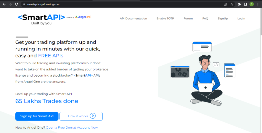Open the Login nav link
The width and height of the screenshot is (262, 133).
[x=241, y=18]
